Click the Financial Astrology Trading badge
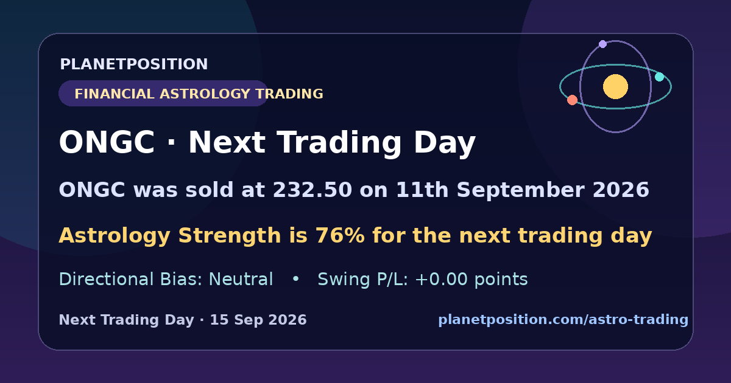The height and width of the screenshot is (383, 731). (163, 94)
